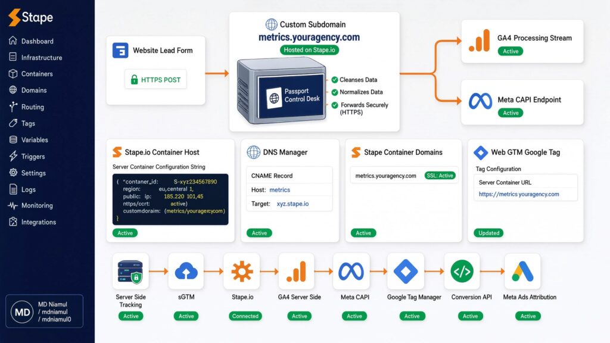Screen dimensions: 610x343
Task: Open the metrics.youragency.com heading link
Action: pyautogui.click(x=309, y=38)
